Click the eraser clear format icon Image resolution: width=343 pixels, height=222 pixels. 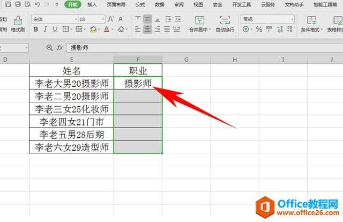pos(121,29)
